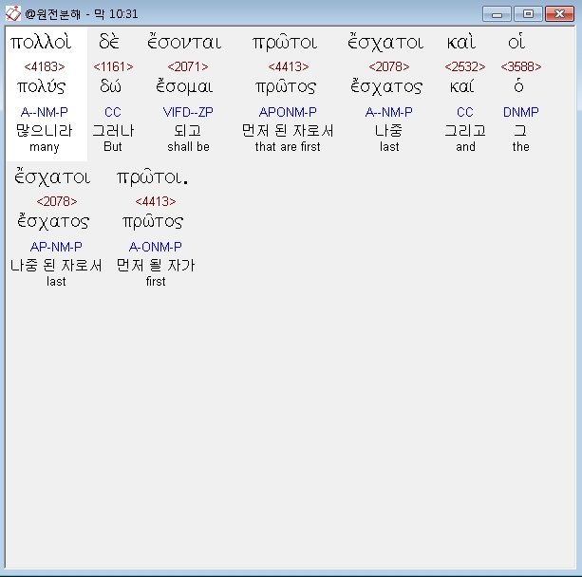Image resolution: width=582 pixels, height=577 pixels.
Task: Click the lemma δώ
Action: (x=110, y=86)
